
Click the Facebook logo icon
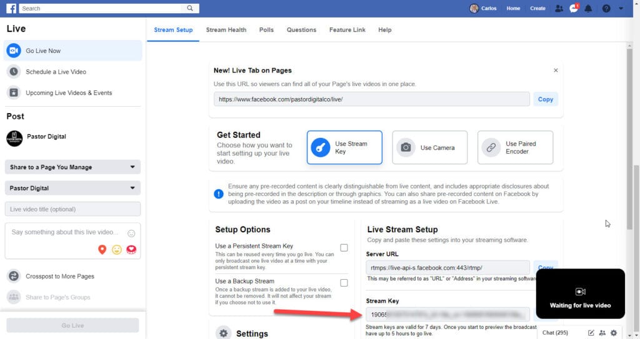(x=11, y=8)
